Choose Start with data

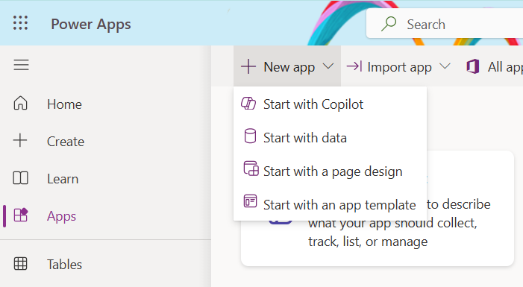(331, 138)
